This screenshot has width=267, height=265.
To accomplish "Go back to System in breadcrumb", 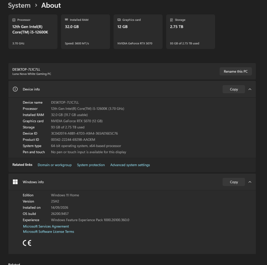I will 19,5.
